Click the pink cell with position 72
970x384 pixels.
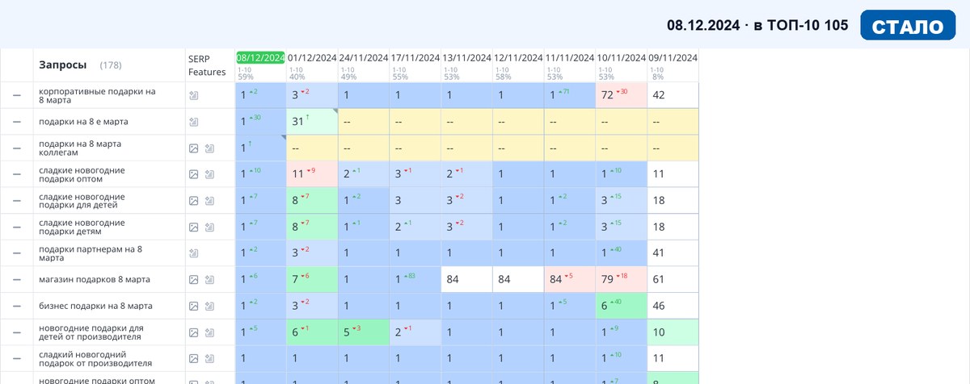622,95
